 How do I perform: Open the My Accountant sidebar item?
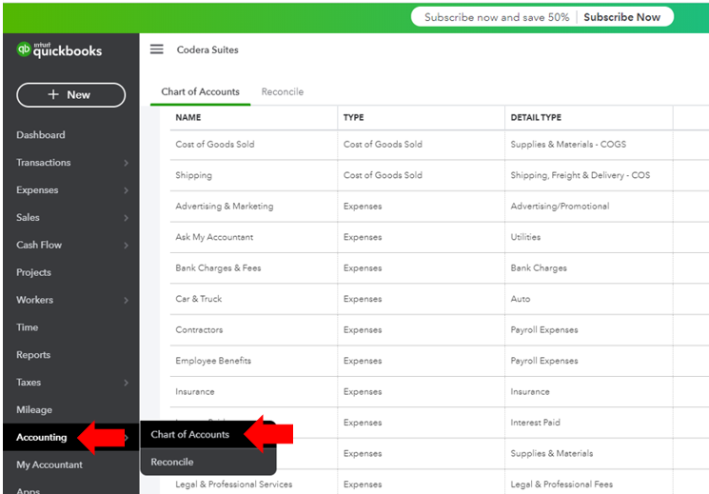(x=49, y=464)
